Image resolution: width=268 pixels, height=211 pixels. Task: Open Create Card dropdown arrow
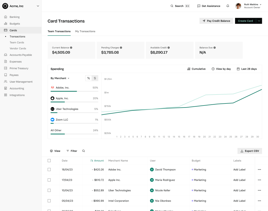coord(259,21)
